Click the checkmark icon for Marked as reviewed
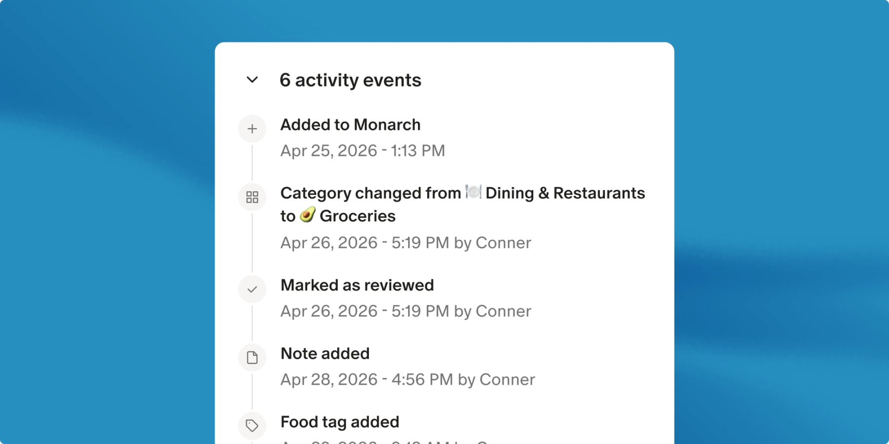This screenshot has height=444, width=889. click(x=252, y=289)
